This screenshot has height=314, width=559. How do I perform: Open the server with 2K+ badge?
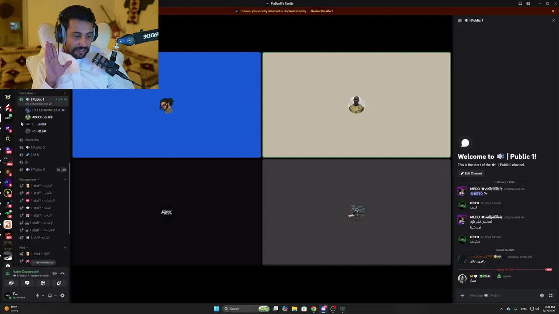pyautogui.click(x=8, y=235)
